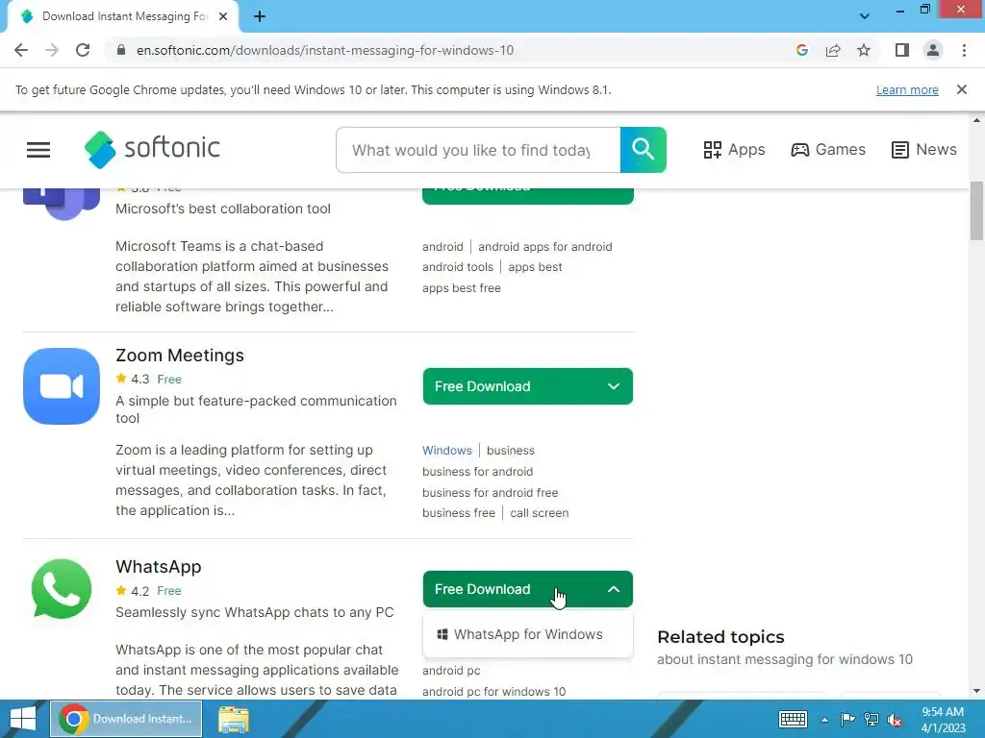Click android pc for windows 10 tag
Screen dimensions: 985x738
pyautogui.click(x=493, y=692)
